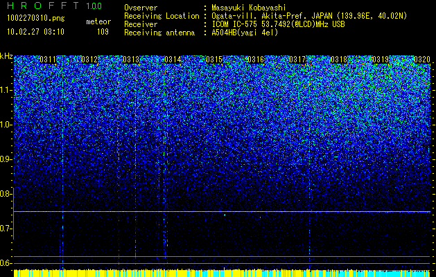Click the ICOM IC-575 receiver text
This screenshot has height=277, width=436.
pos(278,24)
